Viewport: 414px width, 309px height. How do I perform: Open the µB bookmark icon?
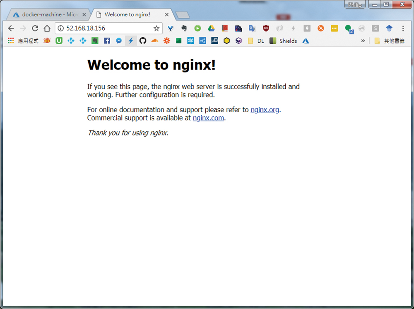[214, 41]
